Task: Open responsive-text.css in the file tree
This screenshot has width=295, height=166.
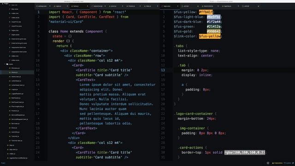Action: tap(18, 47)
